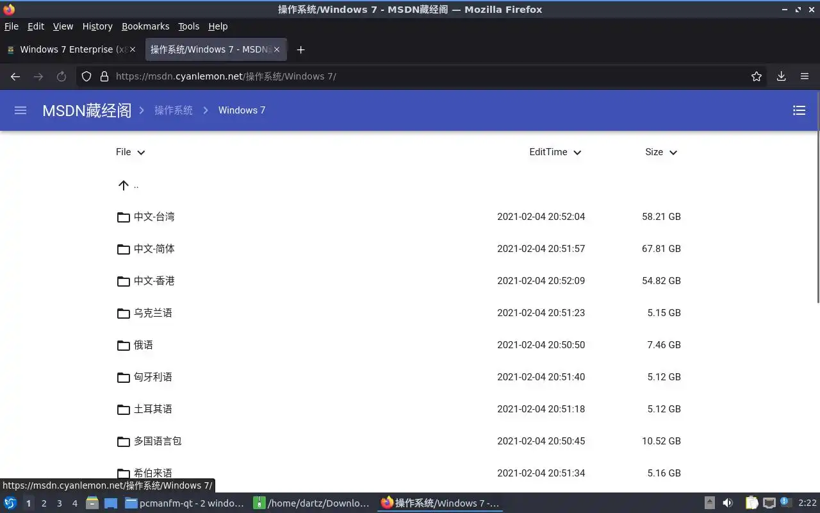Sort by Size column dropdown arrow

pos(673,153)
